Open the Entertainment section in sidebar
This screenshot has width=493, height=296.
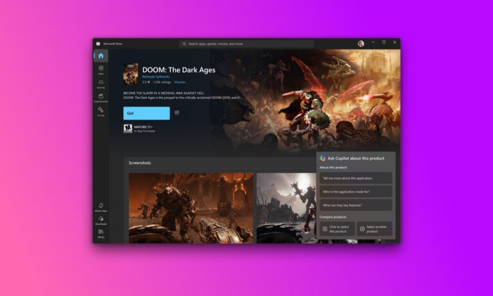pyautogui.click(x=101, y=98)
